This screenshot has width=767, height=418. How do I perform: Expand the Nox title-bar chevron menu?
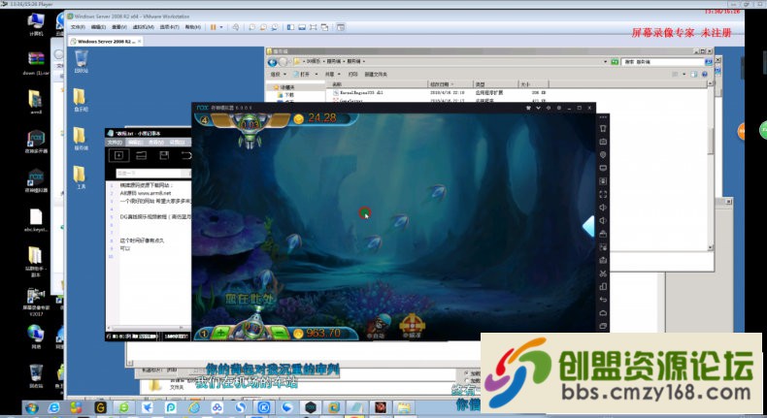pos(538,108)
